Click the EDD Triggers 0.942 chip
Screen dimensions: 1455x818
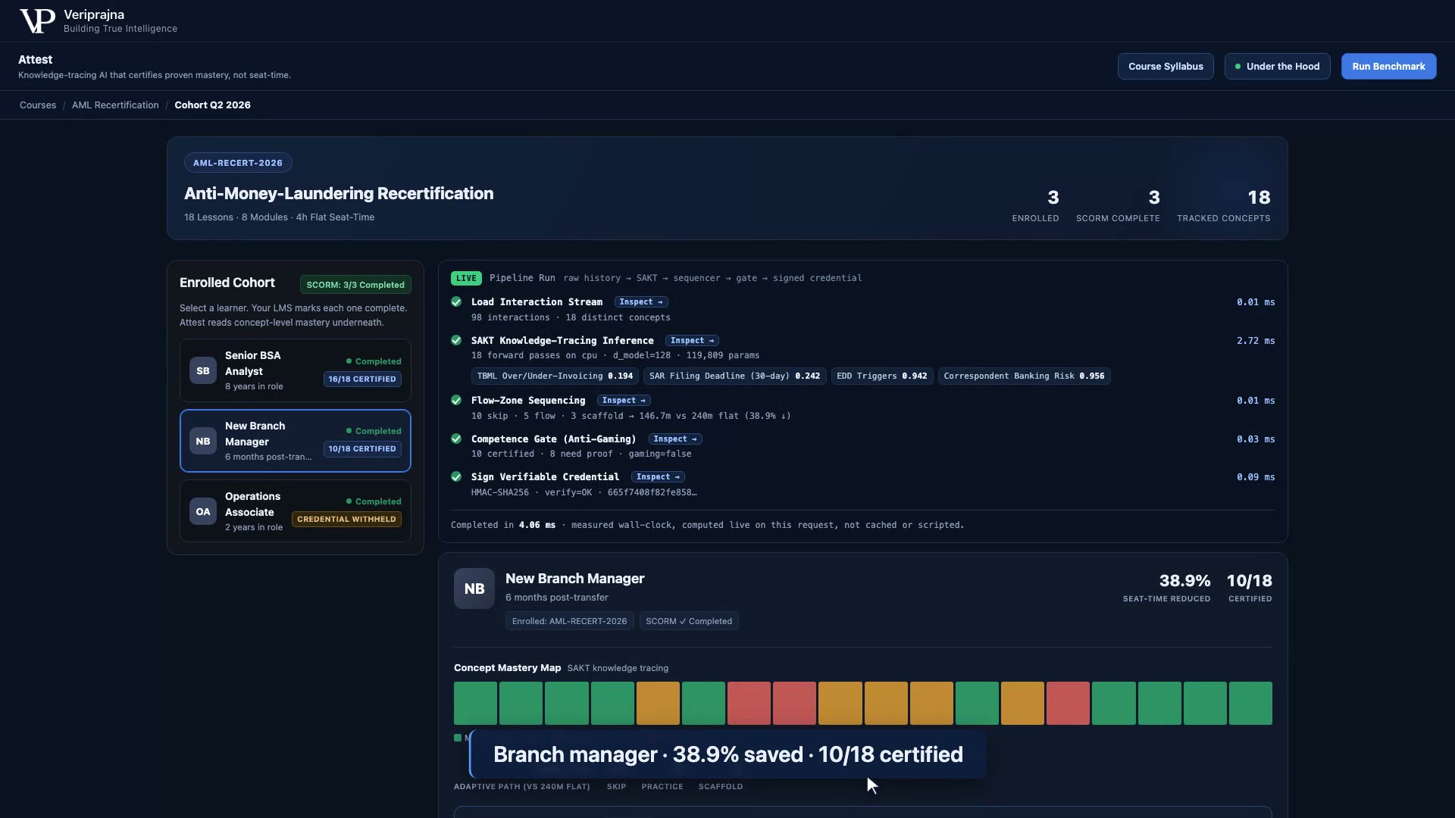(882, 376)
